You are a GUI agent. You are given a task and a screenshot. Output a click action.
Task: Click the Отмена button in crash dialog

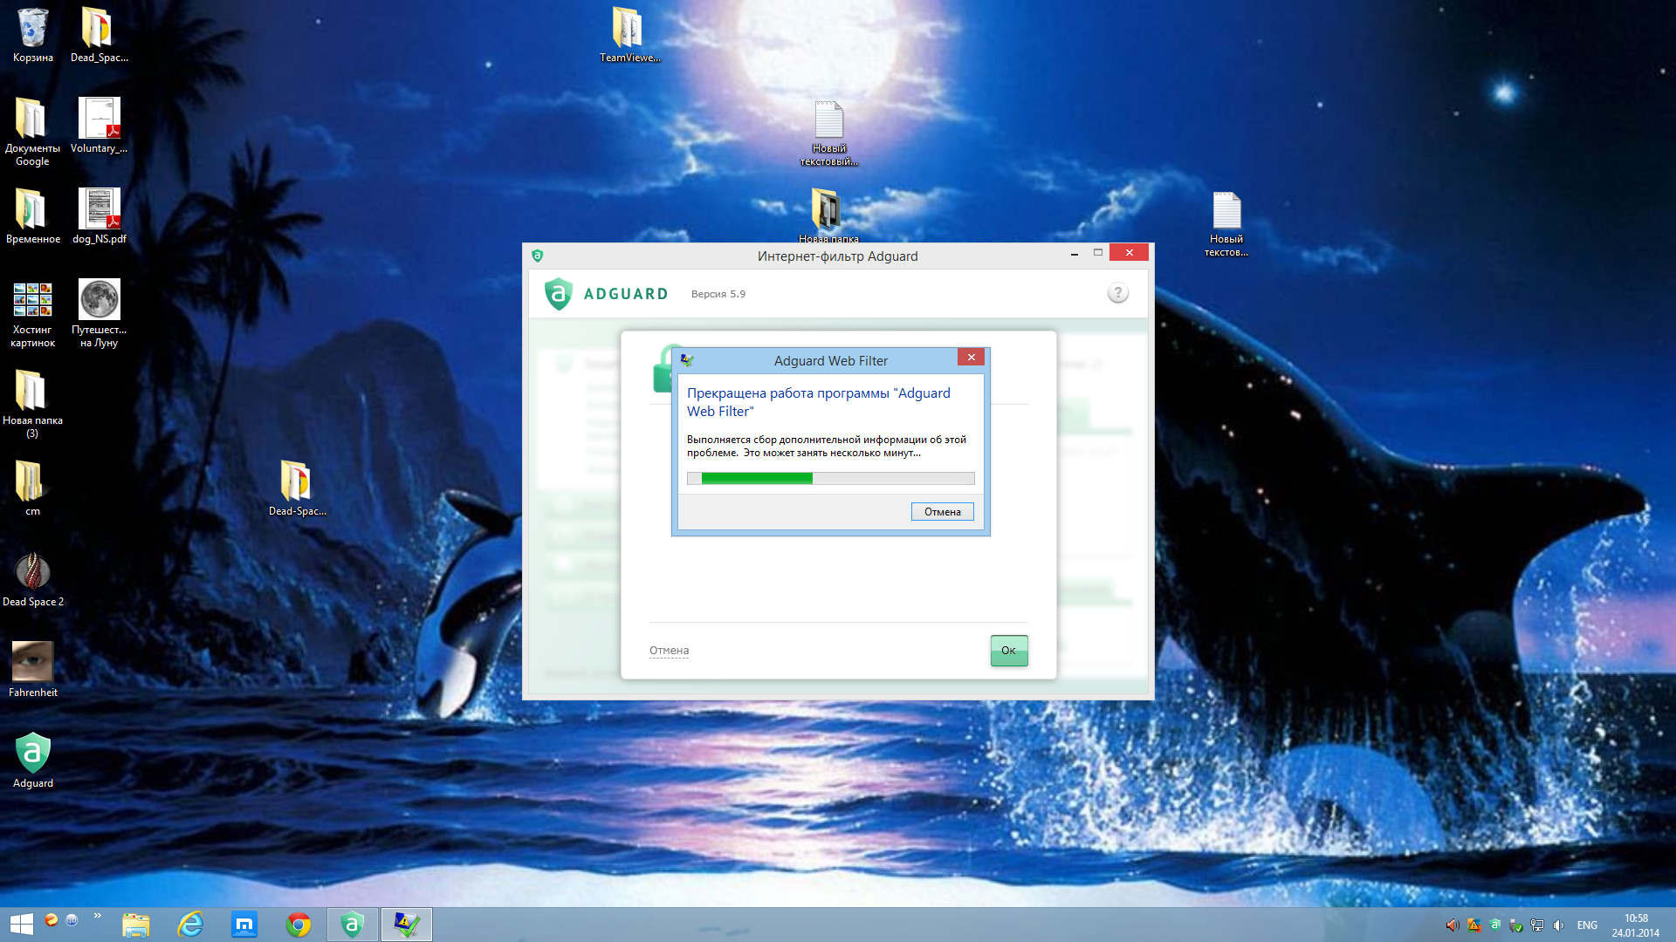click(x=942, y=512)
